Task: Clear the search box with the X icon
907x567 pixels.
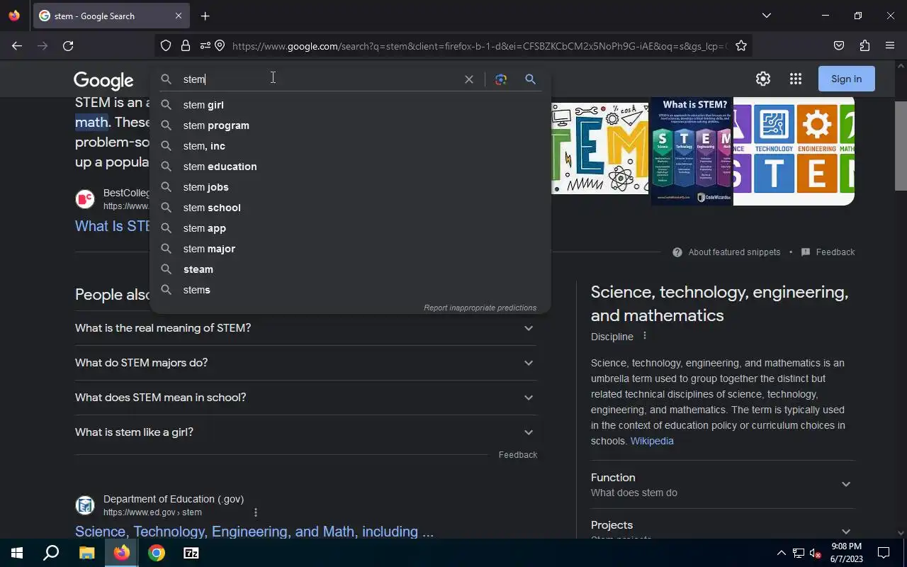Action: pos(468,79)
